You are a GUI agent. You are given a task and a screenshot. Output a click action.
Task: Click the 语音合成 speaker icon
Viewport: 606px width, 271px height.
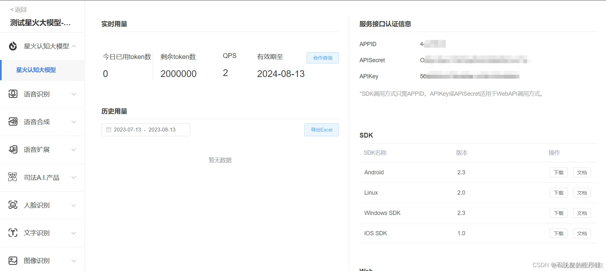(x=13, y=122)
